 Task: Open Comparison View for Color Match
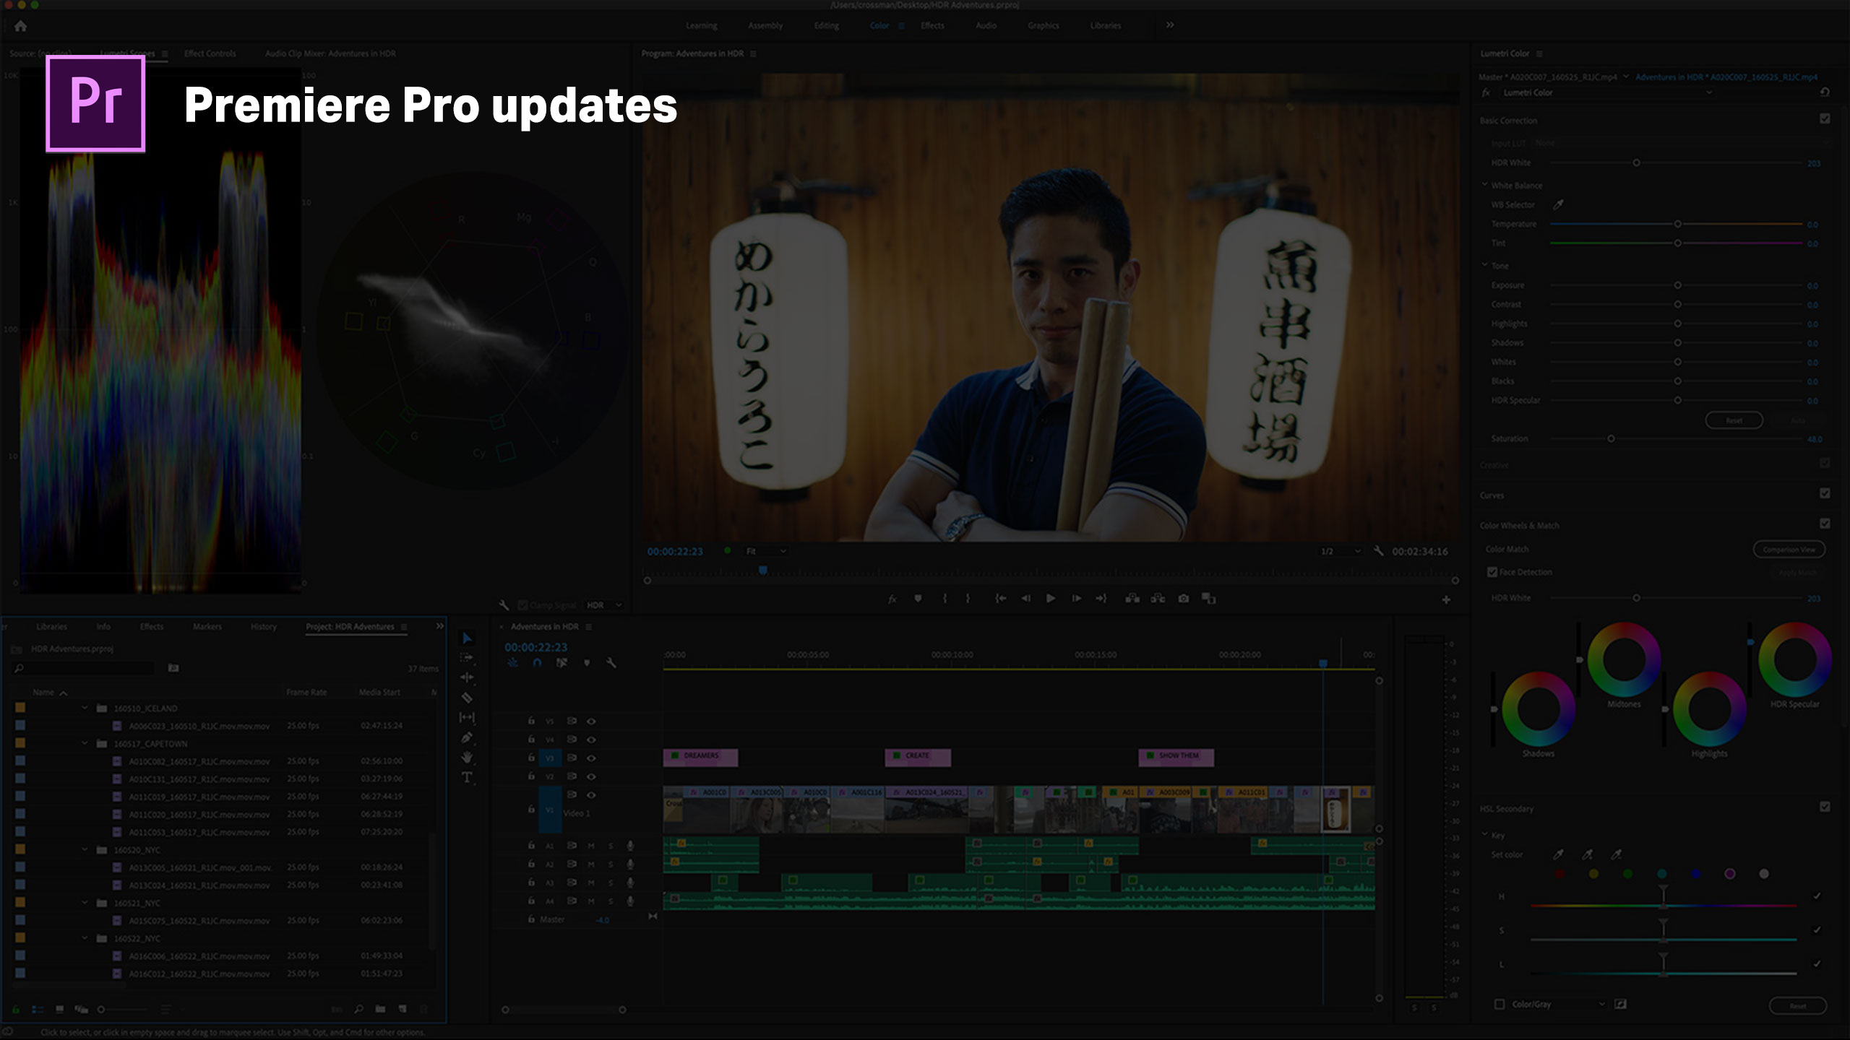1789,549
